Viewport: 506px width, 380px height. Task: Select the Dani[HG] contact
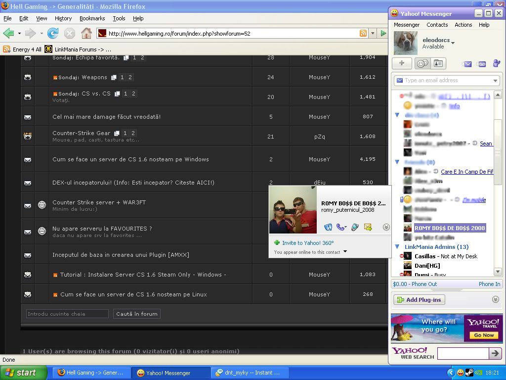tap(427, 266)
